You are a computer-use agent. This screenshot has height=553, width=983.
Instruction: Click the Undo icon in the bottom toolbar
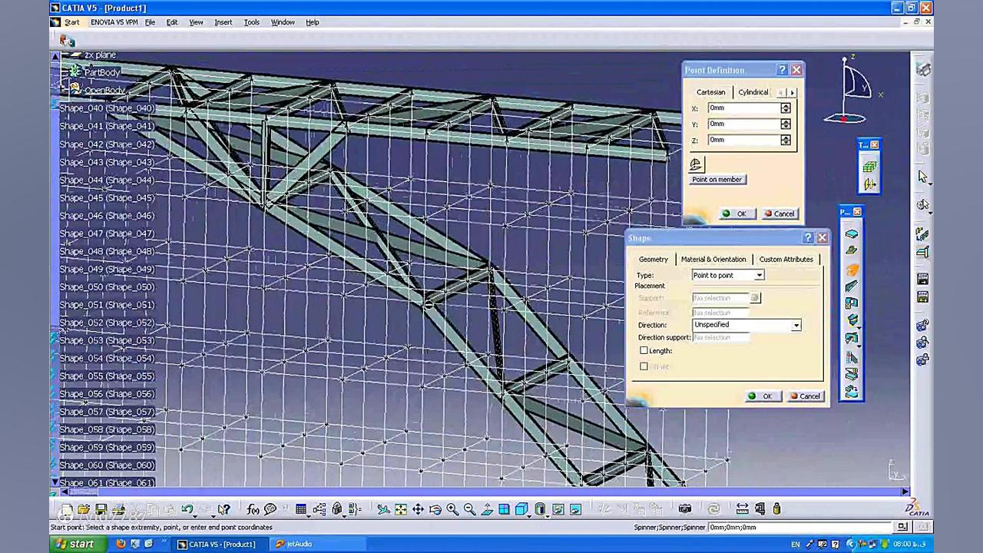[187, 508]
